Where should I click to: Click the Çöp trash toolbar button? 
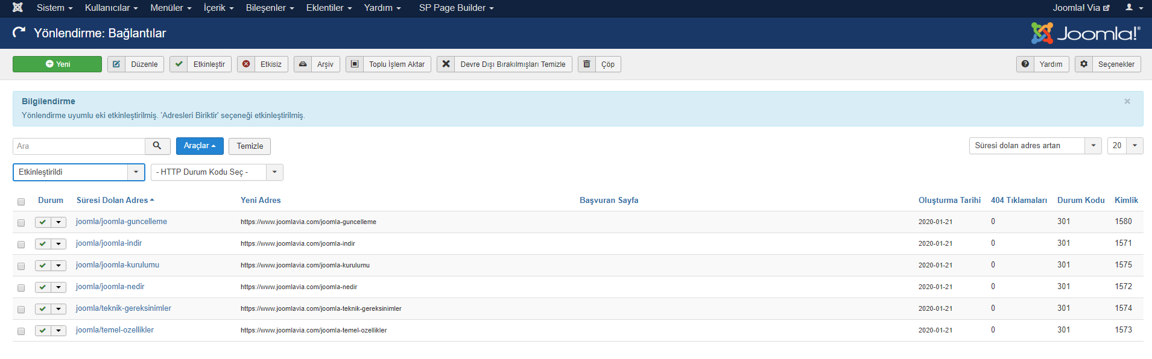600,64
